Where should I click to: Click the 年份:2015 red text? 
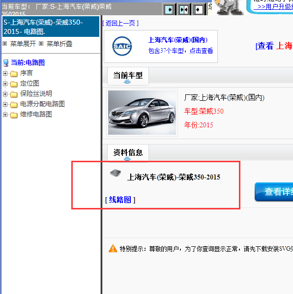pos(199,125)
